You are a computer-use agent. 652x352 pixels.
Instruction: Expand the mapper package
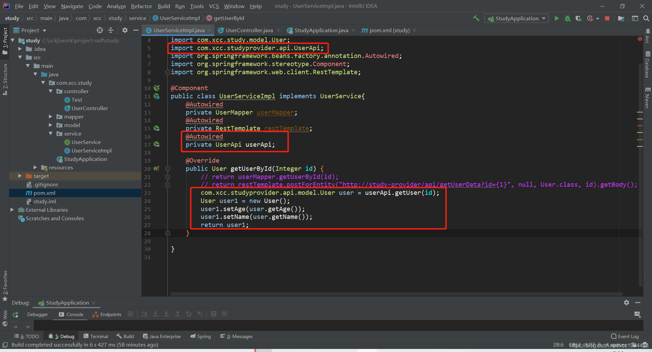(51, 117)
